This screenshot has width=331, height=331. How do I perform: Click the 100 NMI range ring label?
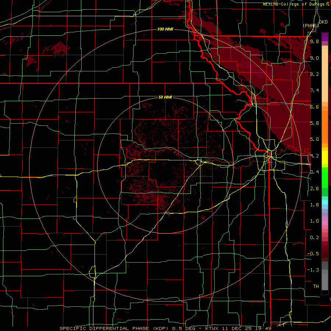(165, 29)
